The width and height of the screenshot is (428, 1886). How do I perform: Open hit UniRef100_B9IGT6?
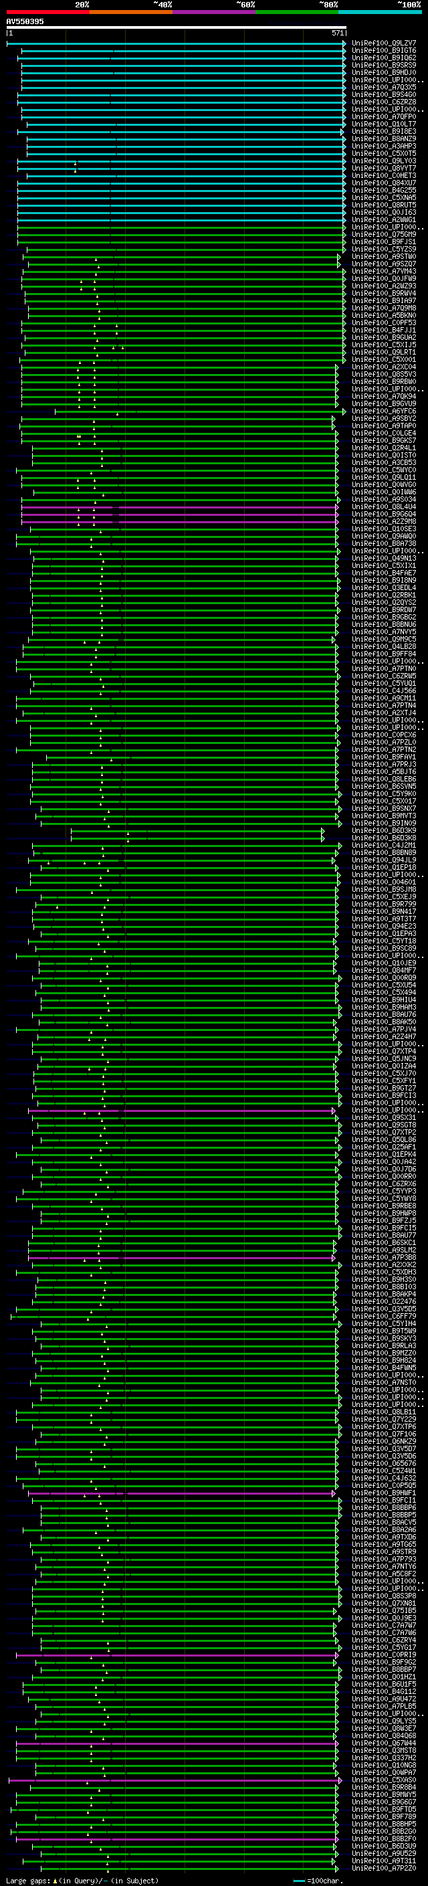point(383,51)
